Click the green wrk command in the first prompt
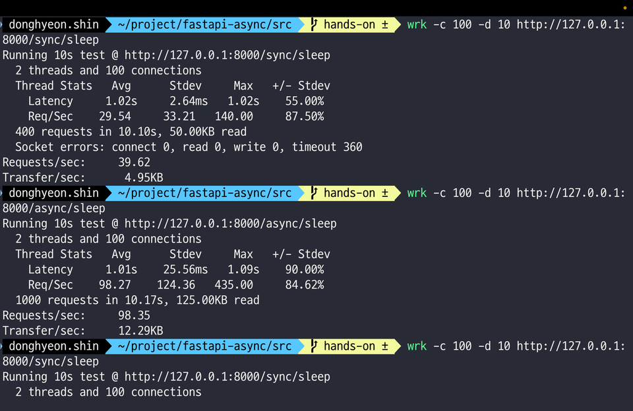The width and height of the screenshot is (633, 411). [417, 24]
